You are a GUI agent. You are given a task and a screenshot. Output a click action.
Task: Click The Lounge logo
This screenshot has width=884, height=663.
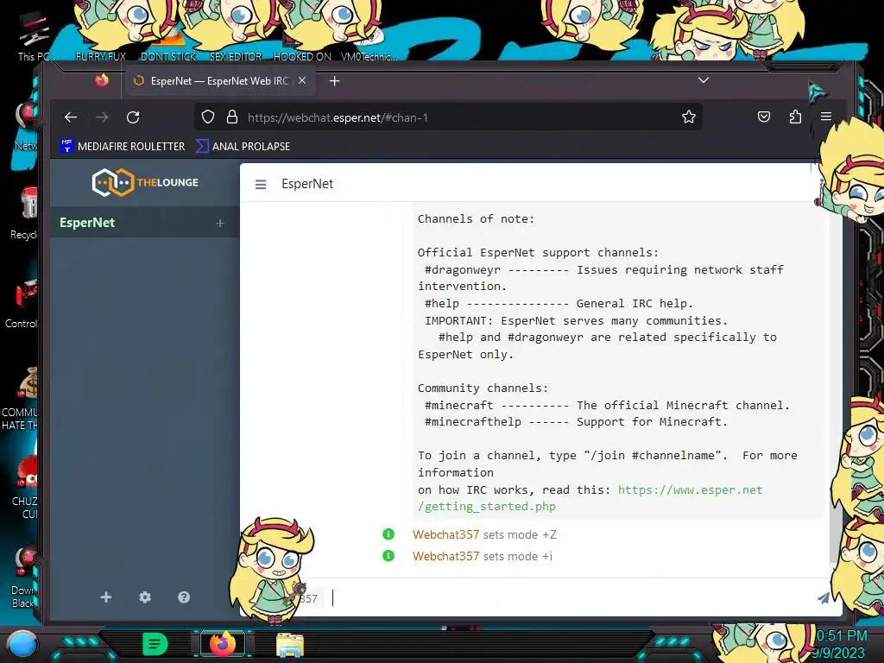pos(145,183)
